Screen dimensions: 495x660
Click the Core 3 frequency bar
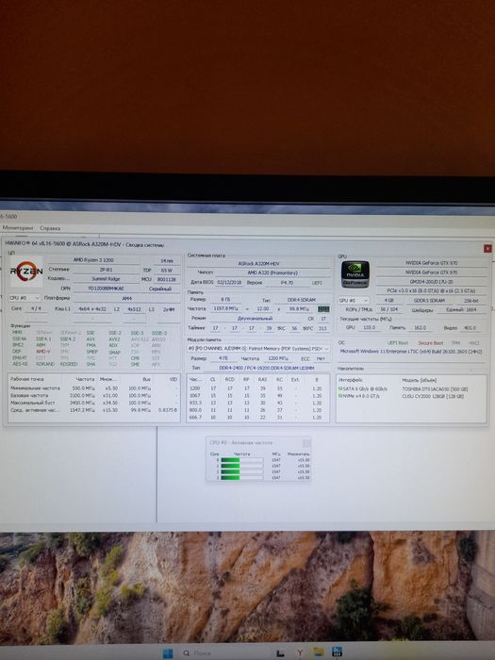point(241,478)
